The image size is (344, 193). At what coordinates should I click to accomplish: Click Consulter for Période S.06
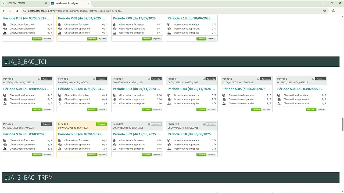[311, 109]
